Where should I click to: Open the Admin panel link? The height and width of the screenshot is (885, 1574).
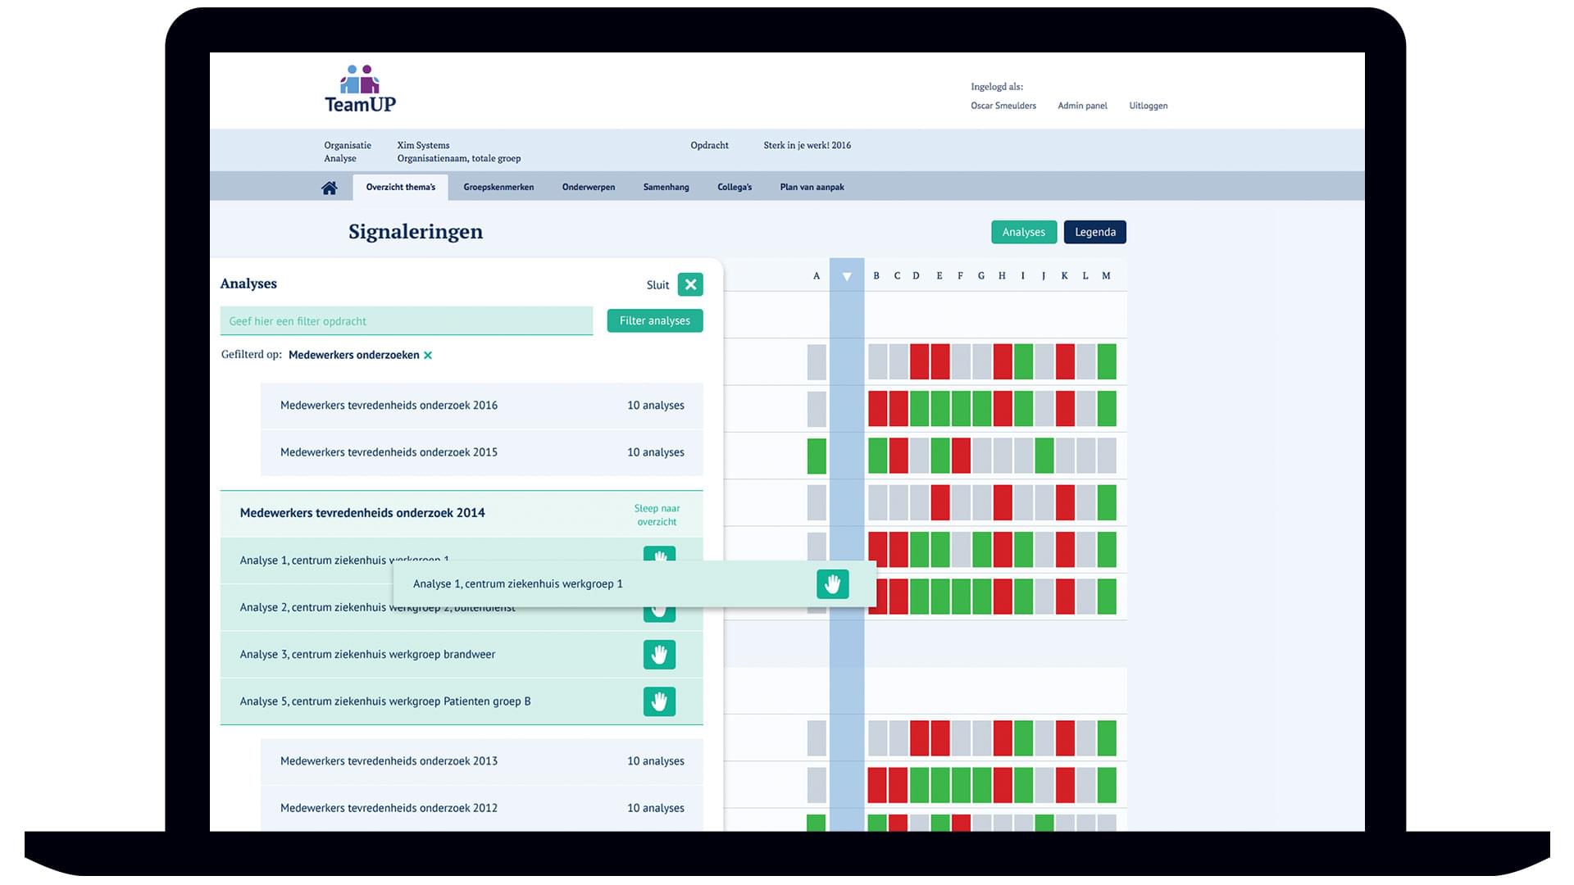pos(1082,106)
